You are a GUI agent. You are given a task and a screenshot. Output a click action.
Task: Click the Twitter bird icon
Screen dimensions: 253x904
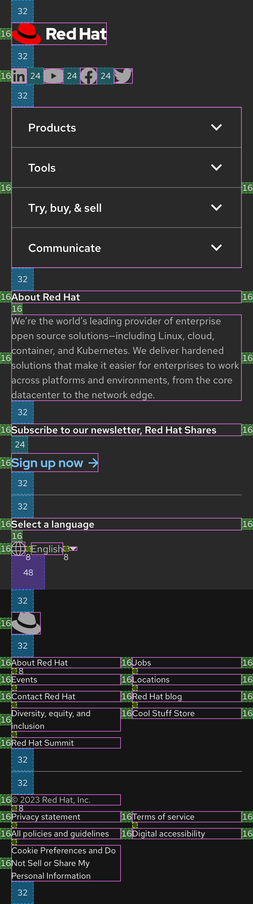123,76
